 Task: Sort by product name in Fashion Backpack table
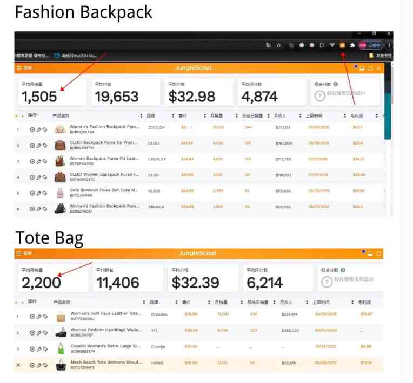[x=141, y=115]
